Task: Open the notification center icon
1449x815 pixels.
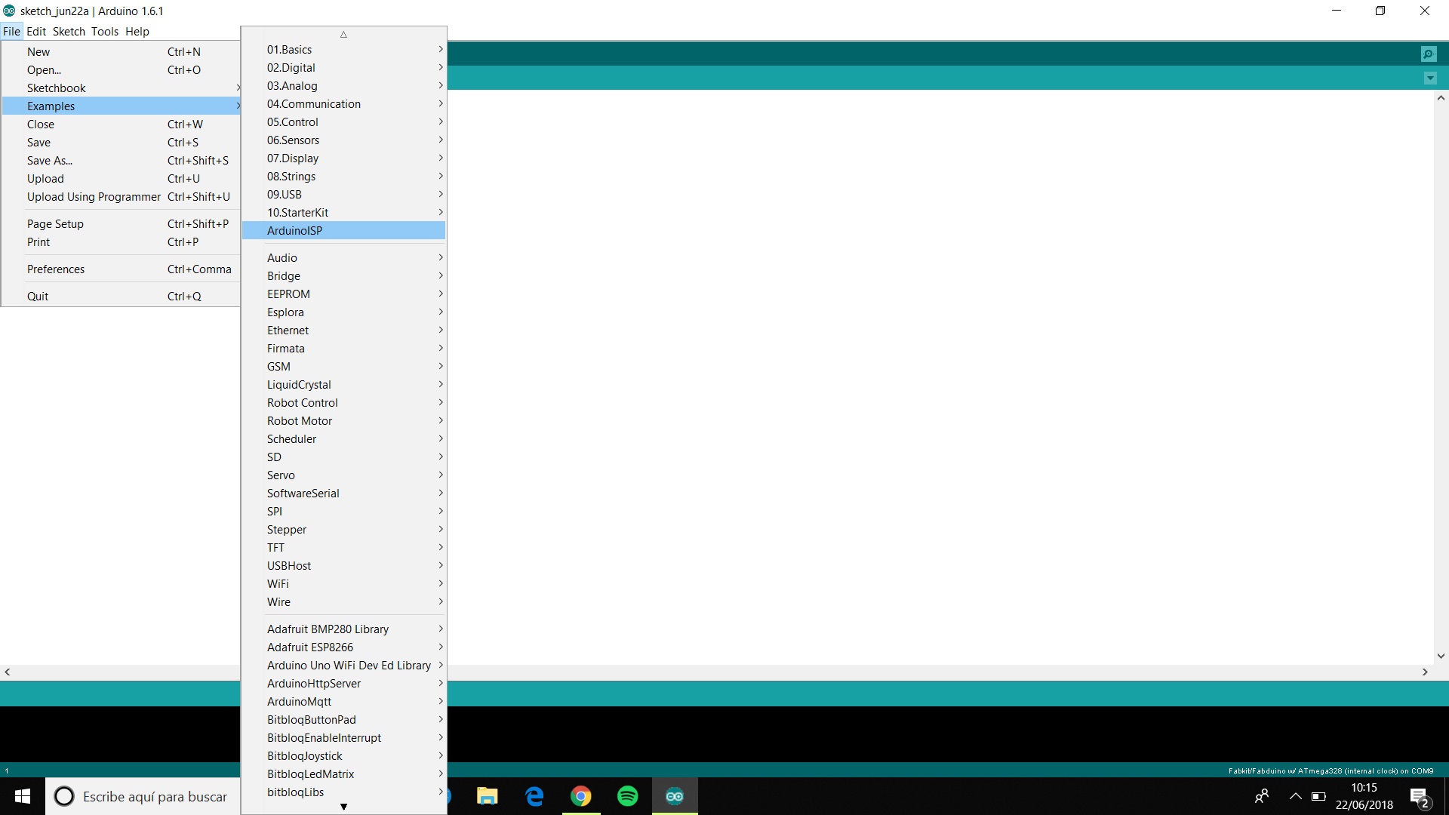Action: point(1419,797)
